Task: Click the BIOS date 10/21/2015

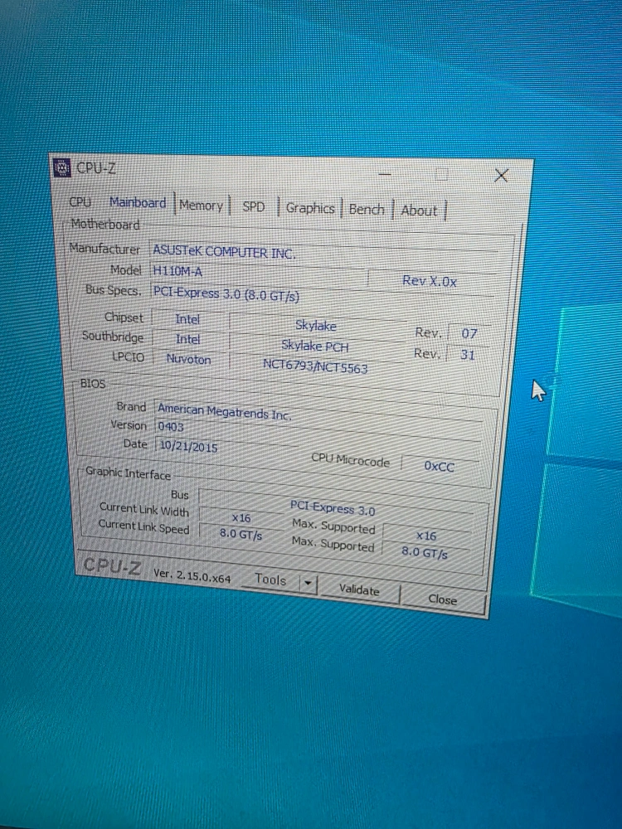Action: click(x=226, y=448)
